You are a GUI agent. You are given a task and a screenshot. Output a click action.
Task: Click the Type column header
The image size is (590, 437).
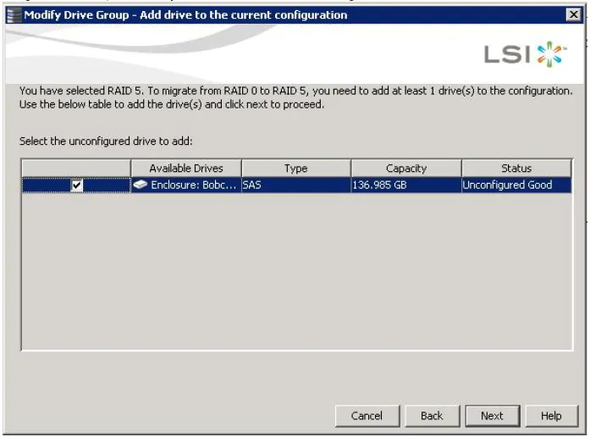click(295, 169)
